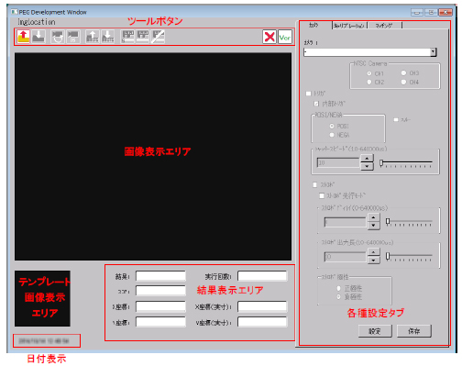Viewport: 473px width, 366px height.
Task: Switch to the マッチング tab
Action: tap(384, 26)
